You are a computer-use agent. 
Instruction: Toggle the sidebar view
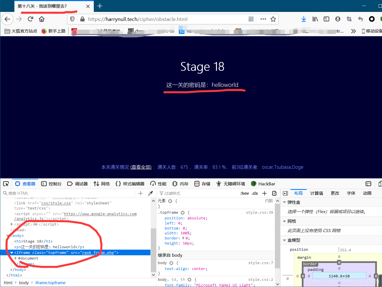click(x=326, y=19)
